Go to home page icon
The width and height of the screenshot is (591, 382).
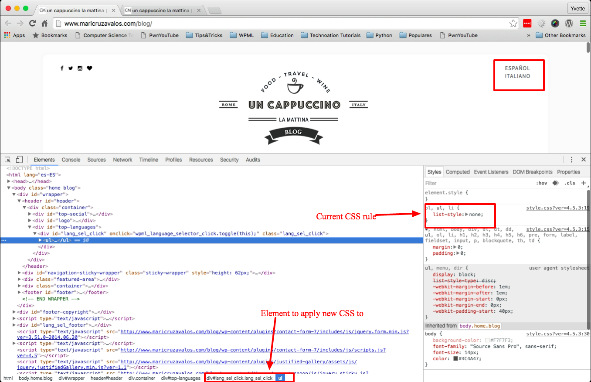coord(44,23)
